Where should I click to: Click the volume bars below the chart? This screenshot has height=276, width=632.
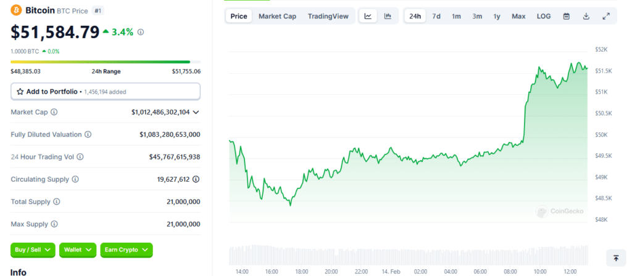pyautogui.click(x=409, y=254)
